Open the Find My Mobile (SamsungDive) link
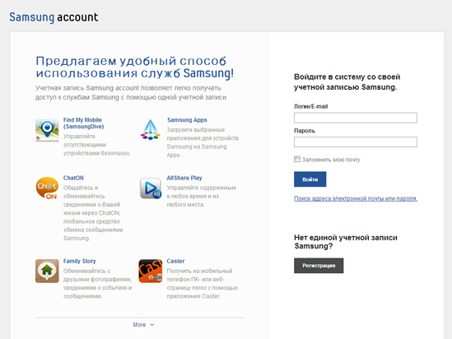 [x=84, y=123]
